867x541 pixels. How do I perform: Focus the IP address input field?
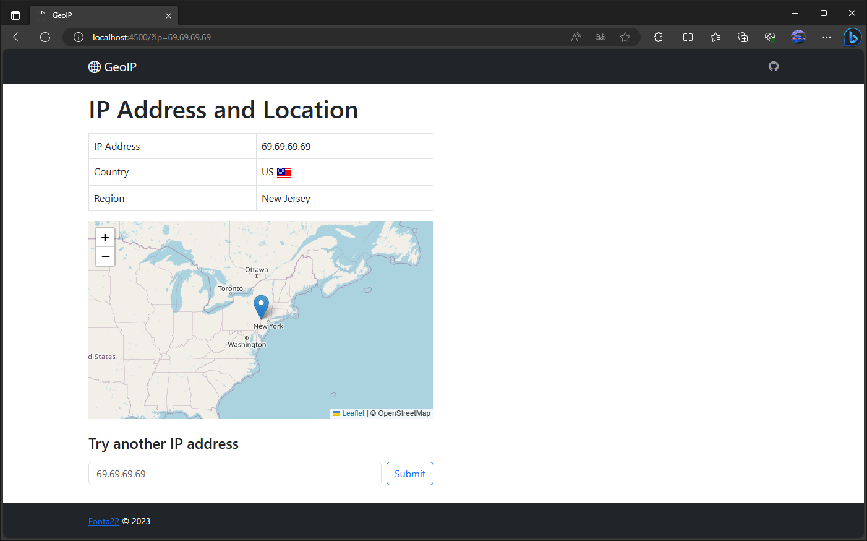(x=235, y=474)
